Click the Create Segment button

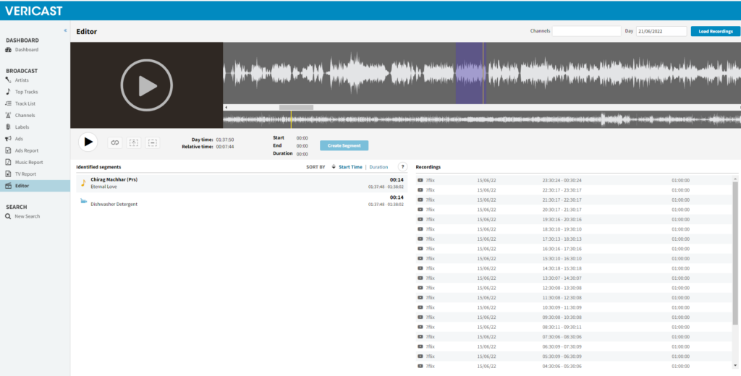(x=344, y=145)
